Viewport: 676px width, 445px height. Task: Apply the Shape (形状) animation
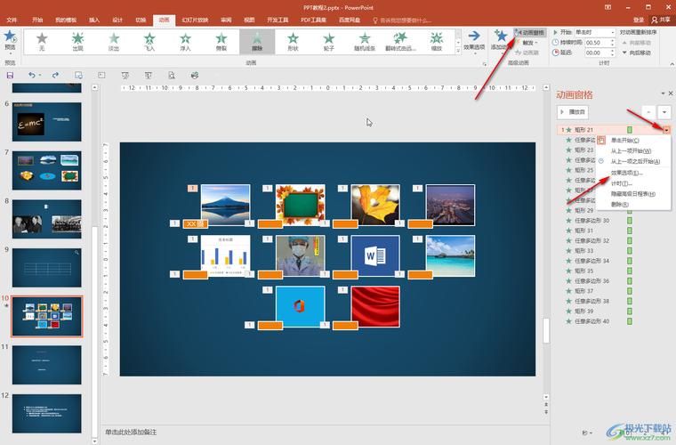click(293, 42)
